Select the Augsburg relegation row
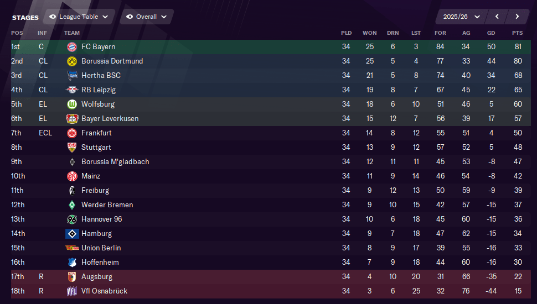 271,277
